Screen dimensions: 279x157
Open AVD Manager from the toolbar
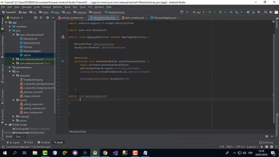tap(253, 12)
